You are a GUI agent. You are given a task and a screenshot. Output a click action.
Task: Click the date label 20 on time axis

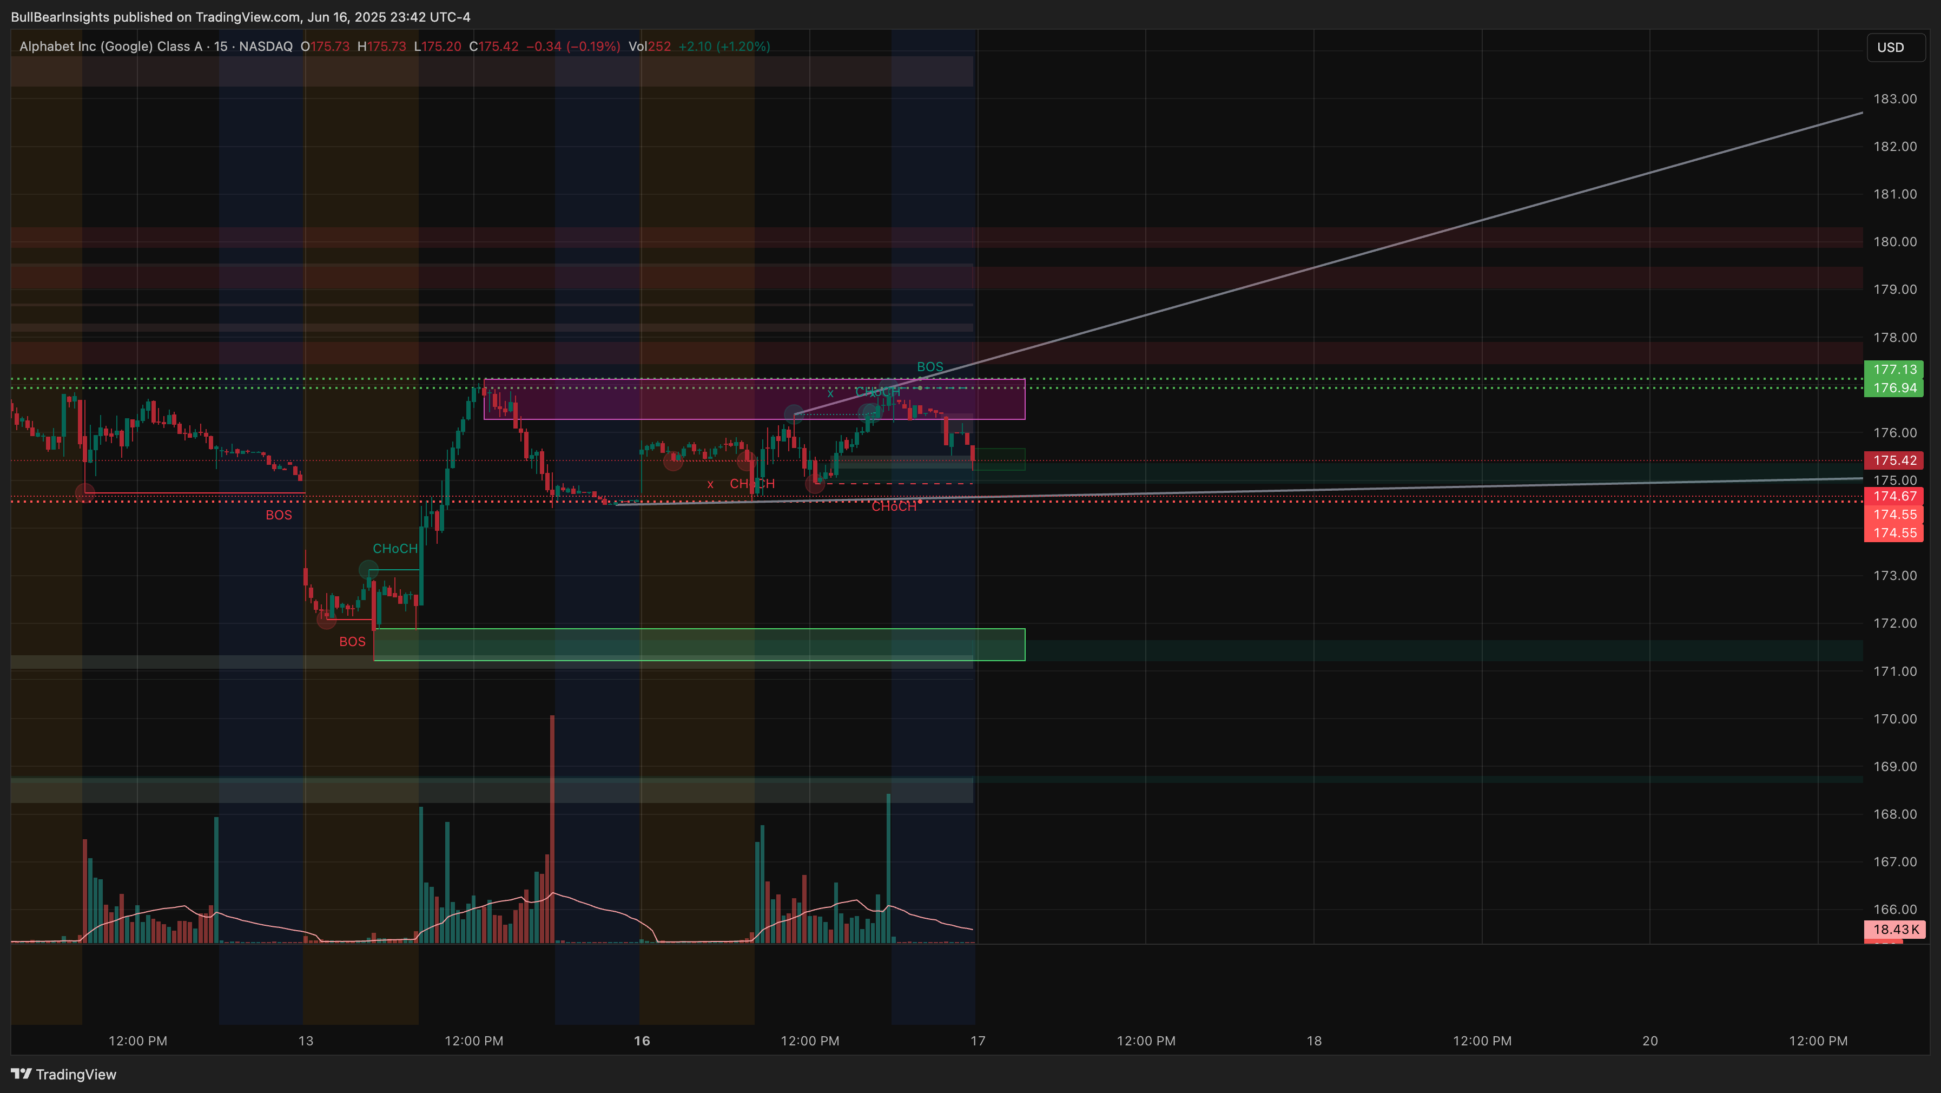click(1650, 1041)
